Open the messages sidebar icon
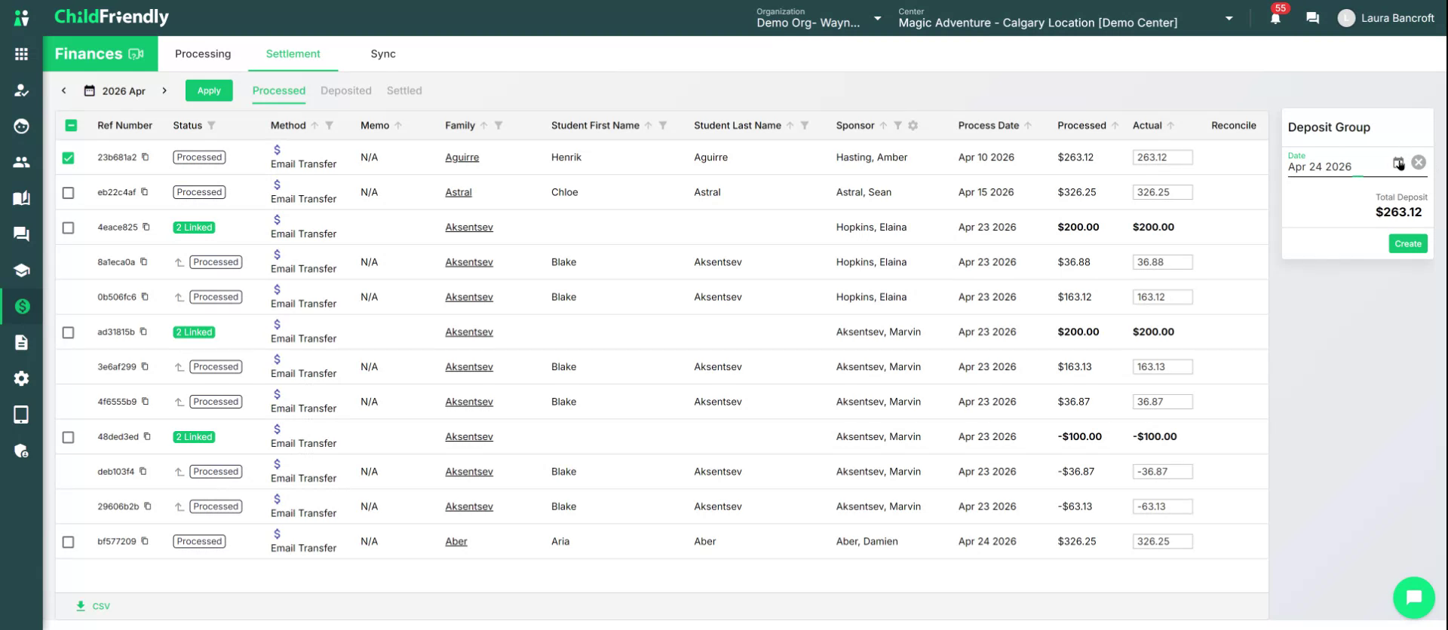The height and width of the screenshot is (630, 1448). [21, 234]
